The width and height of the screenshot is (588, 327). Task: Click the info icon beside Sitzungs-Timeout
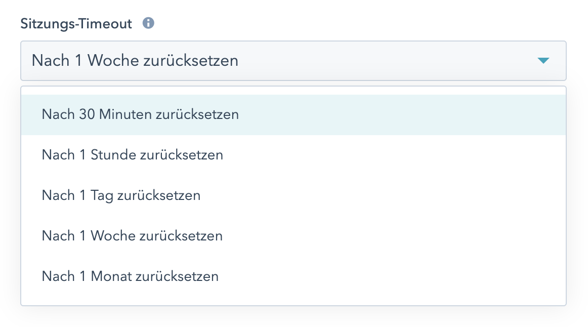[148, 23]
